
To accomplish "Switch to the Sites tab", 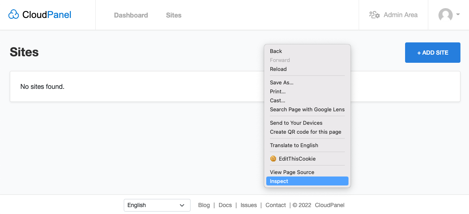I will click(173, 15).
